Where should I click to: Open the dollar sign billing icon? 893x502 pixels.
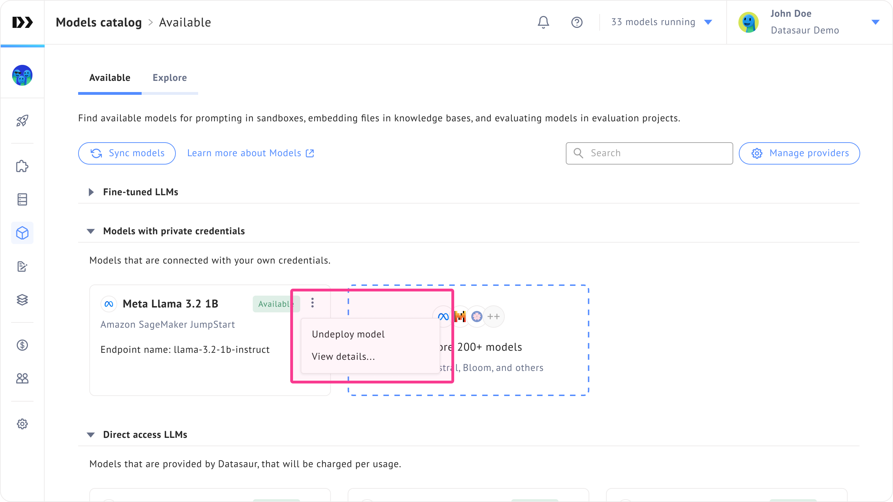pos(22,345)
